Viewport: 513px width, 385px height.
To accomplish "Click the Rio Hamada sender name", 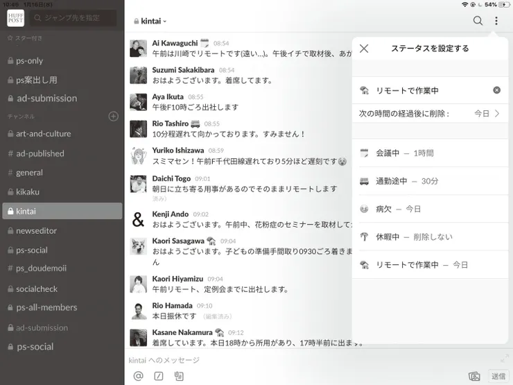I will 172,306.
